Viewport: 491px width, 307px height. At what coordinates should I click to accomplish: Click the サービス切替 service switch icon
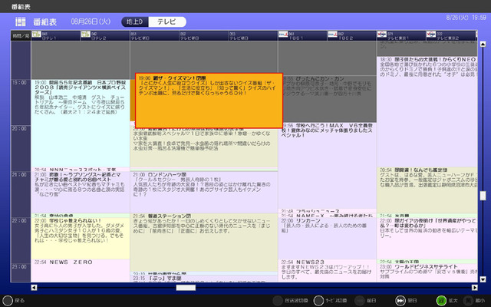(x=318, y=300)
